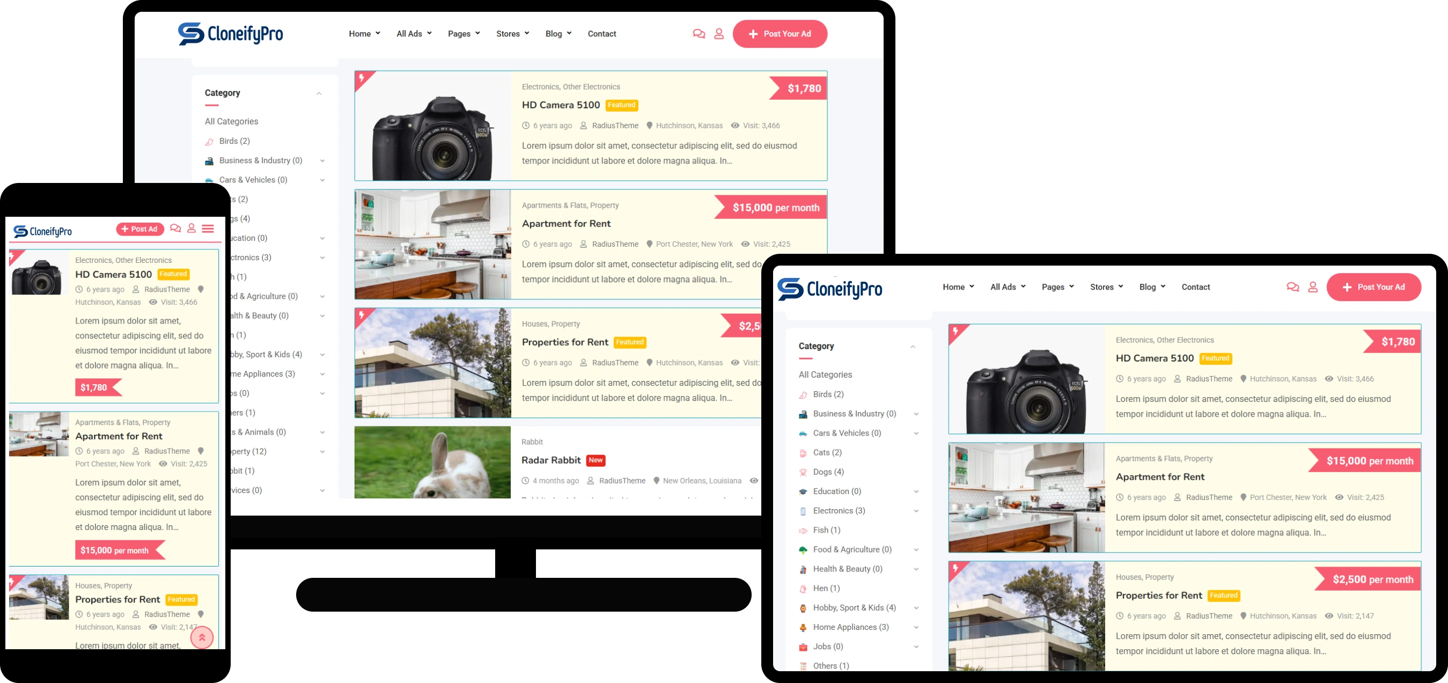Click the Radar Rabbit listing thumbnail
The width and height of the screenshot is (1448, 683).
click(x=432, y=462)
